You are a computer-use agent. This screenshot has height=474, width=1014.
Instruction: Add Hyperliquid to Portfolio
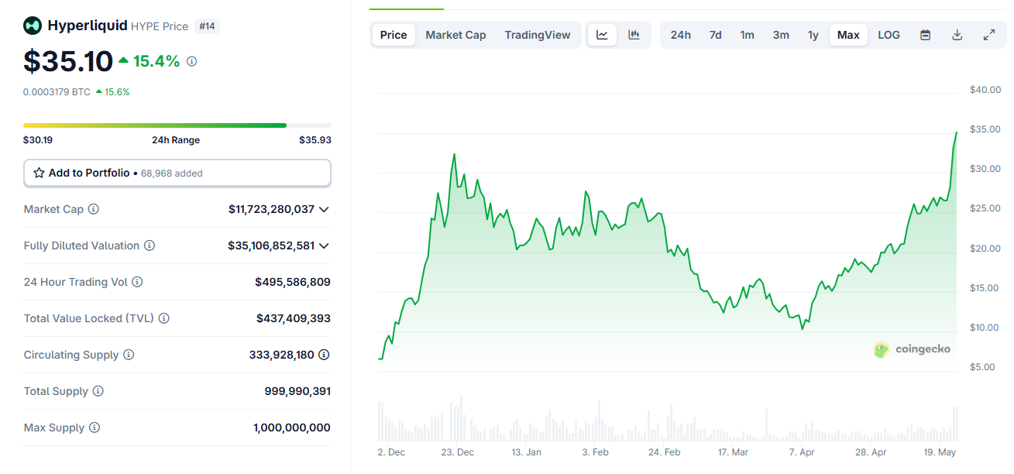point(177,173)
